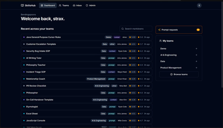Open the user avatar S menu
This screenshot has width=223, height=128.
[199, 6]
